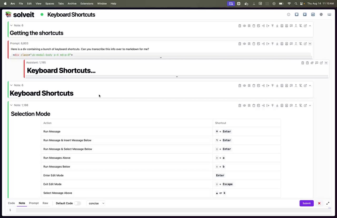
Task: Open the 'concise' mode dropdown
Action: (96, 203)
